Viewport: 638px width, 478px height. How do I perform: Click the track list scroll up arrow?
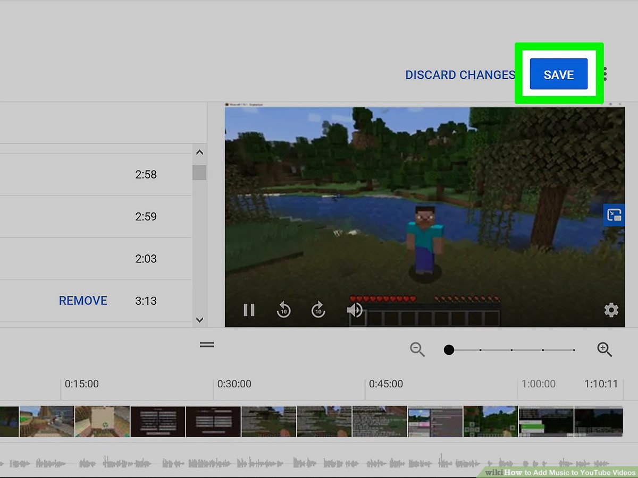200,153
